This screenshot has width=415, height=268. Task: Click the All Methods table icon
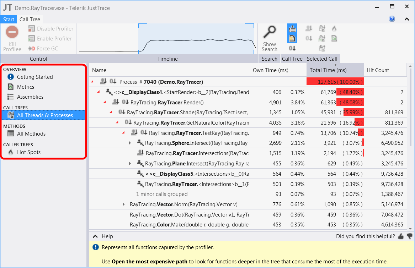tap(11, 133)
